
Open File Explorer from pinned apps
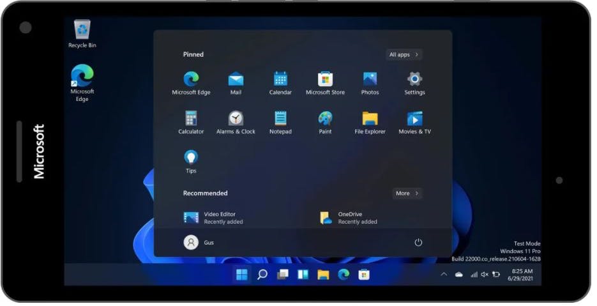(x=370, y=122)
